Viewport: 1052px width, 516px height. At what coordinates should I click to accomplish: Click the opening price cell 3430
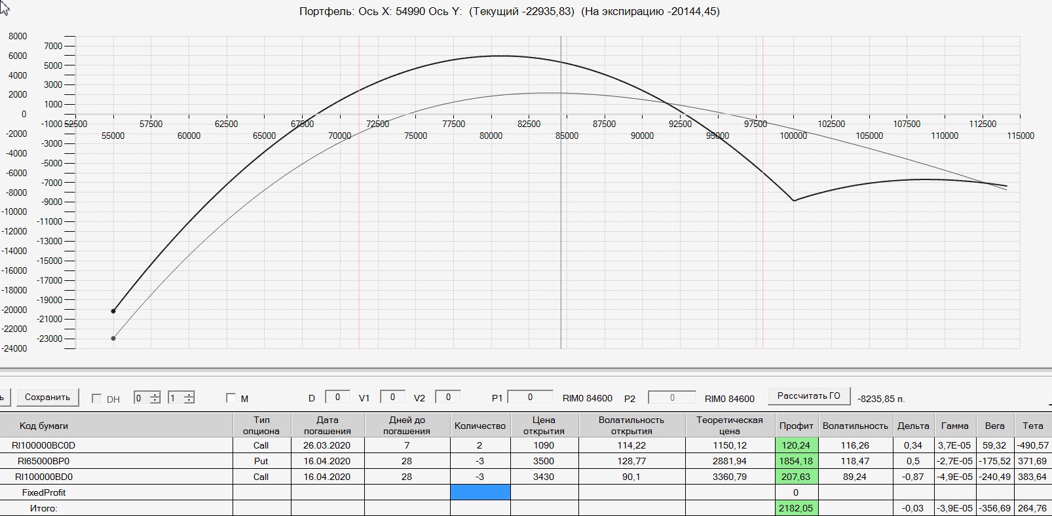(544, 477)
